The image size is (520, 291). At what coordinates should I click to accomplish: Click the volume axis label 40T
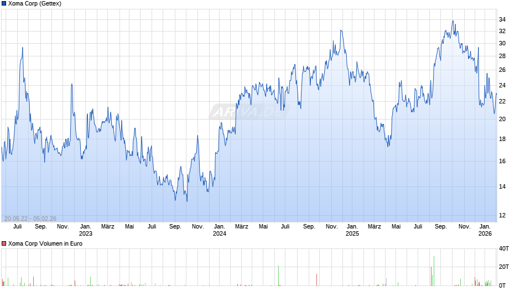[504, 248]
